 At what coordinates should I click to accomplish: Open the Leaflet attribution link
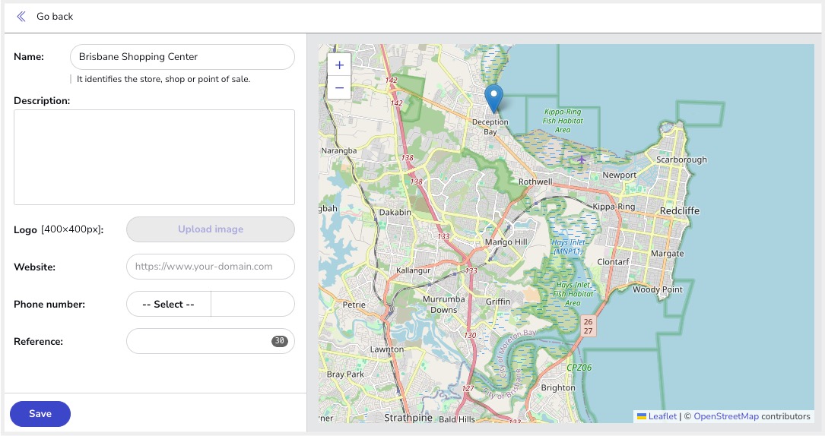[x=662, y=416]
